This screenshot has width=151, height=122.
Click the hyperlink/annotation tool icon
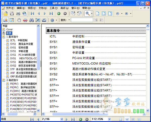coord(12,20)
